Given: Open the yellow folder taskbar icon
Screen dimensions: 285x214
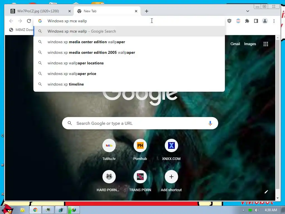Looking at the screenshot, I should pos(22,210).
